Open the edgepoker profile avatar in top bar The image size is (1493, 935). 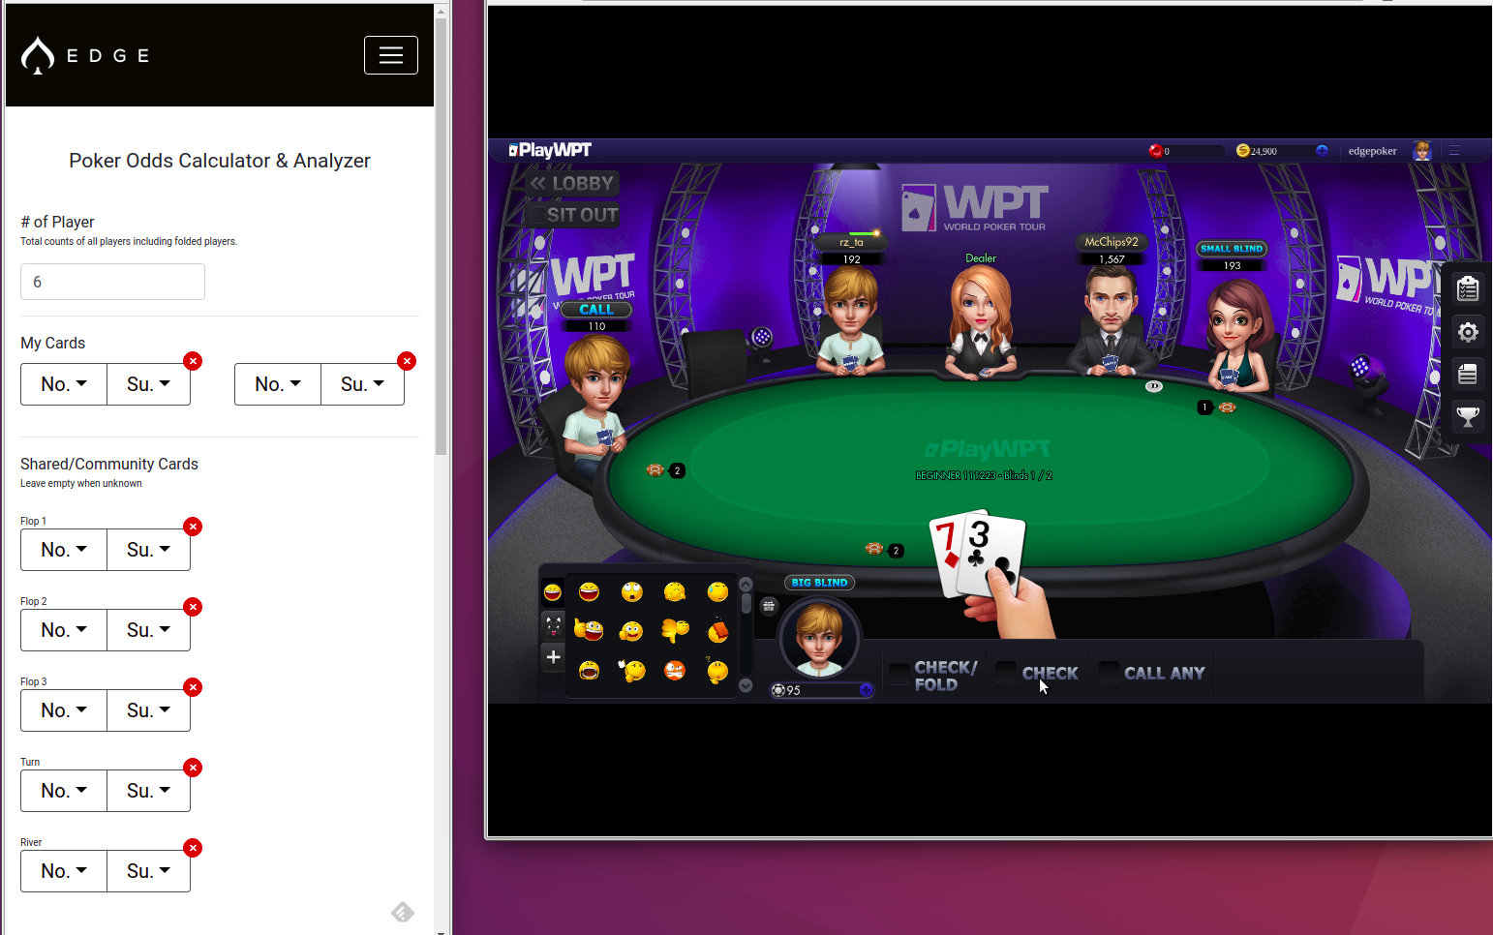pyautogui.click(x=1422, y=150)
